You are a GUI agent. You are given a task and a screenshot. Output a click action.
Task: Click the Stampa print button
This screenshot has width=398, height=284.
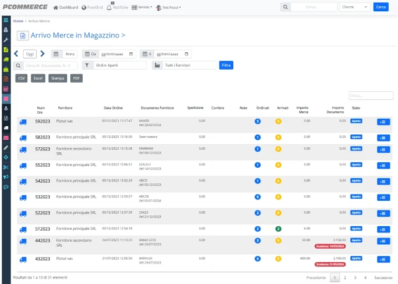[58, 78]
